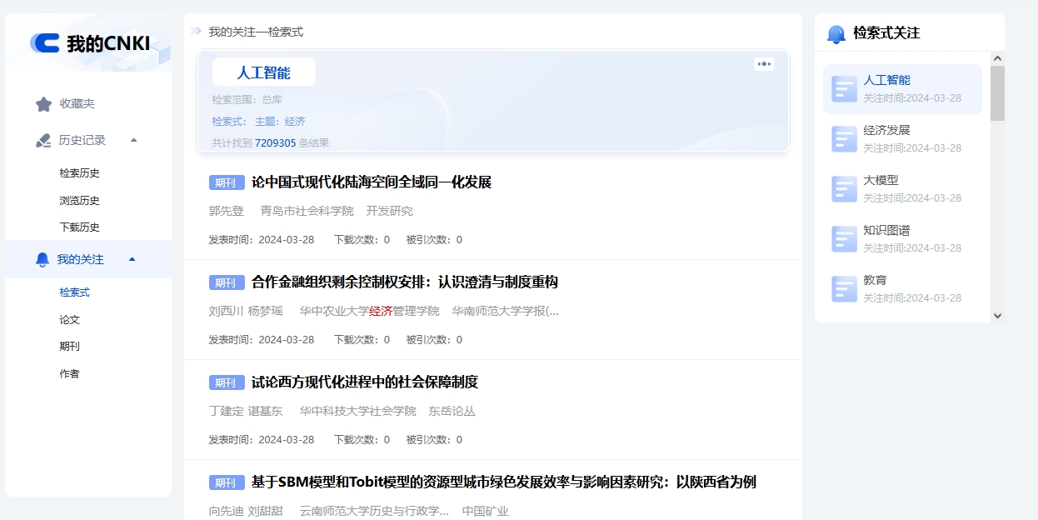
Task: Select 论文 under 我的关注
Action: (69, 320)
